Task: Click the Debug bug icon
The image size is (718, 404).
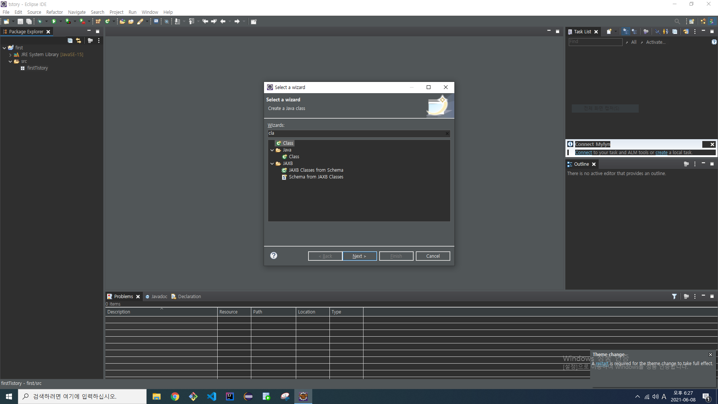Action: pyautogui.click(x=40, y=22)
